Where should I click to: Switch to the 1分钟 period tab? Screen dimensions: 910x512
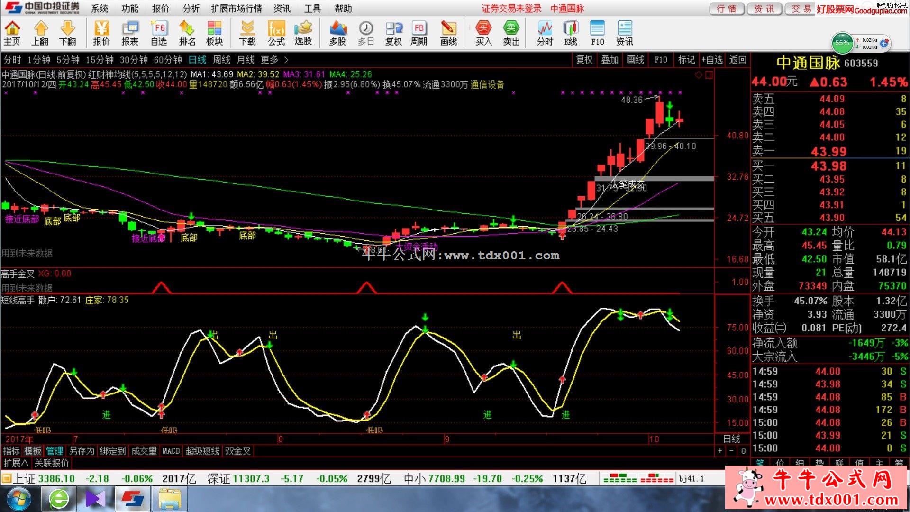pyautogui.click(x=39, y=60)
